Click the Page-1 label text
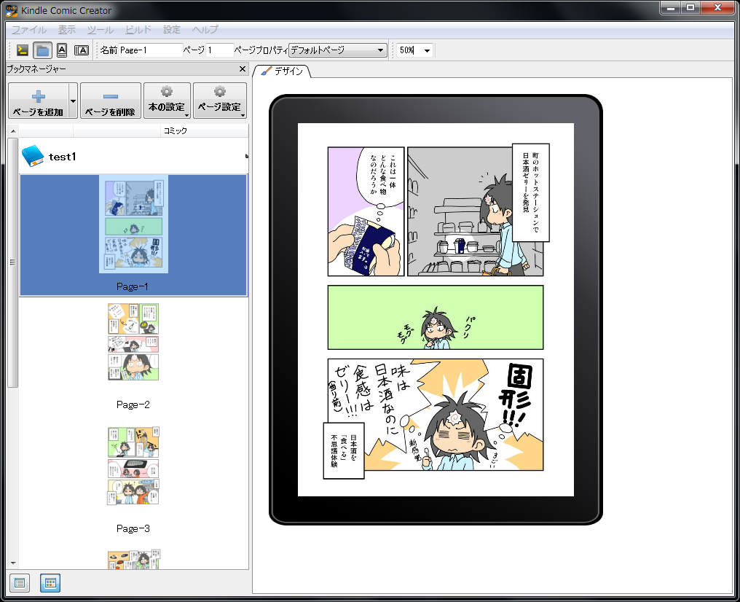Image resolution: width=740 pixels, height=602 pixels. tap(132, 286)
